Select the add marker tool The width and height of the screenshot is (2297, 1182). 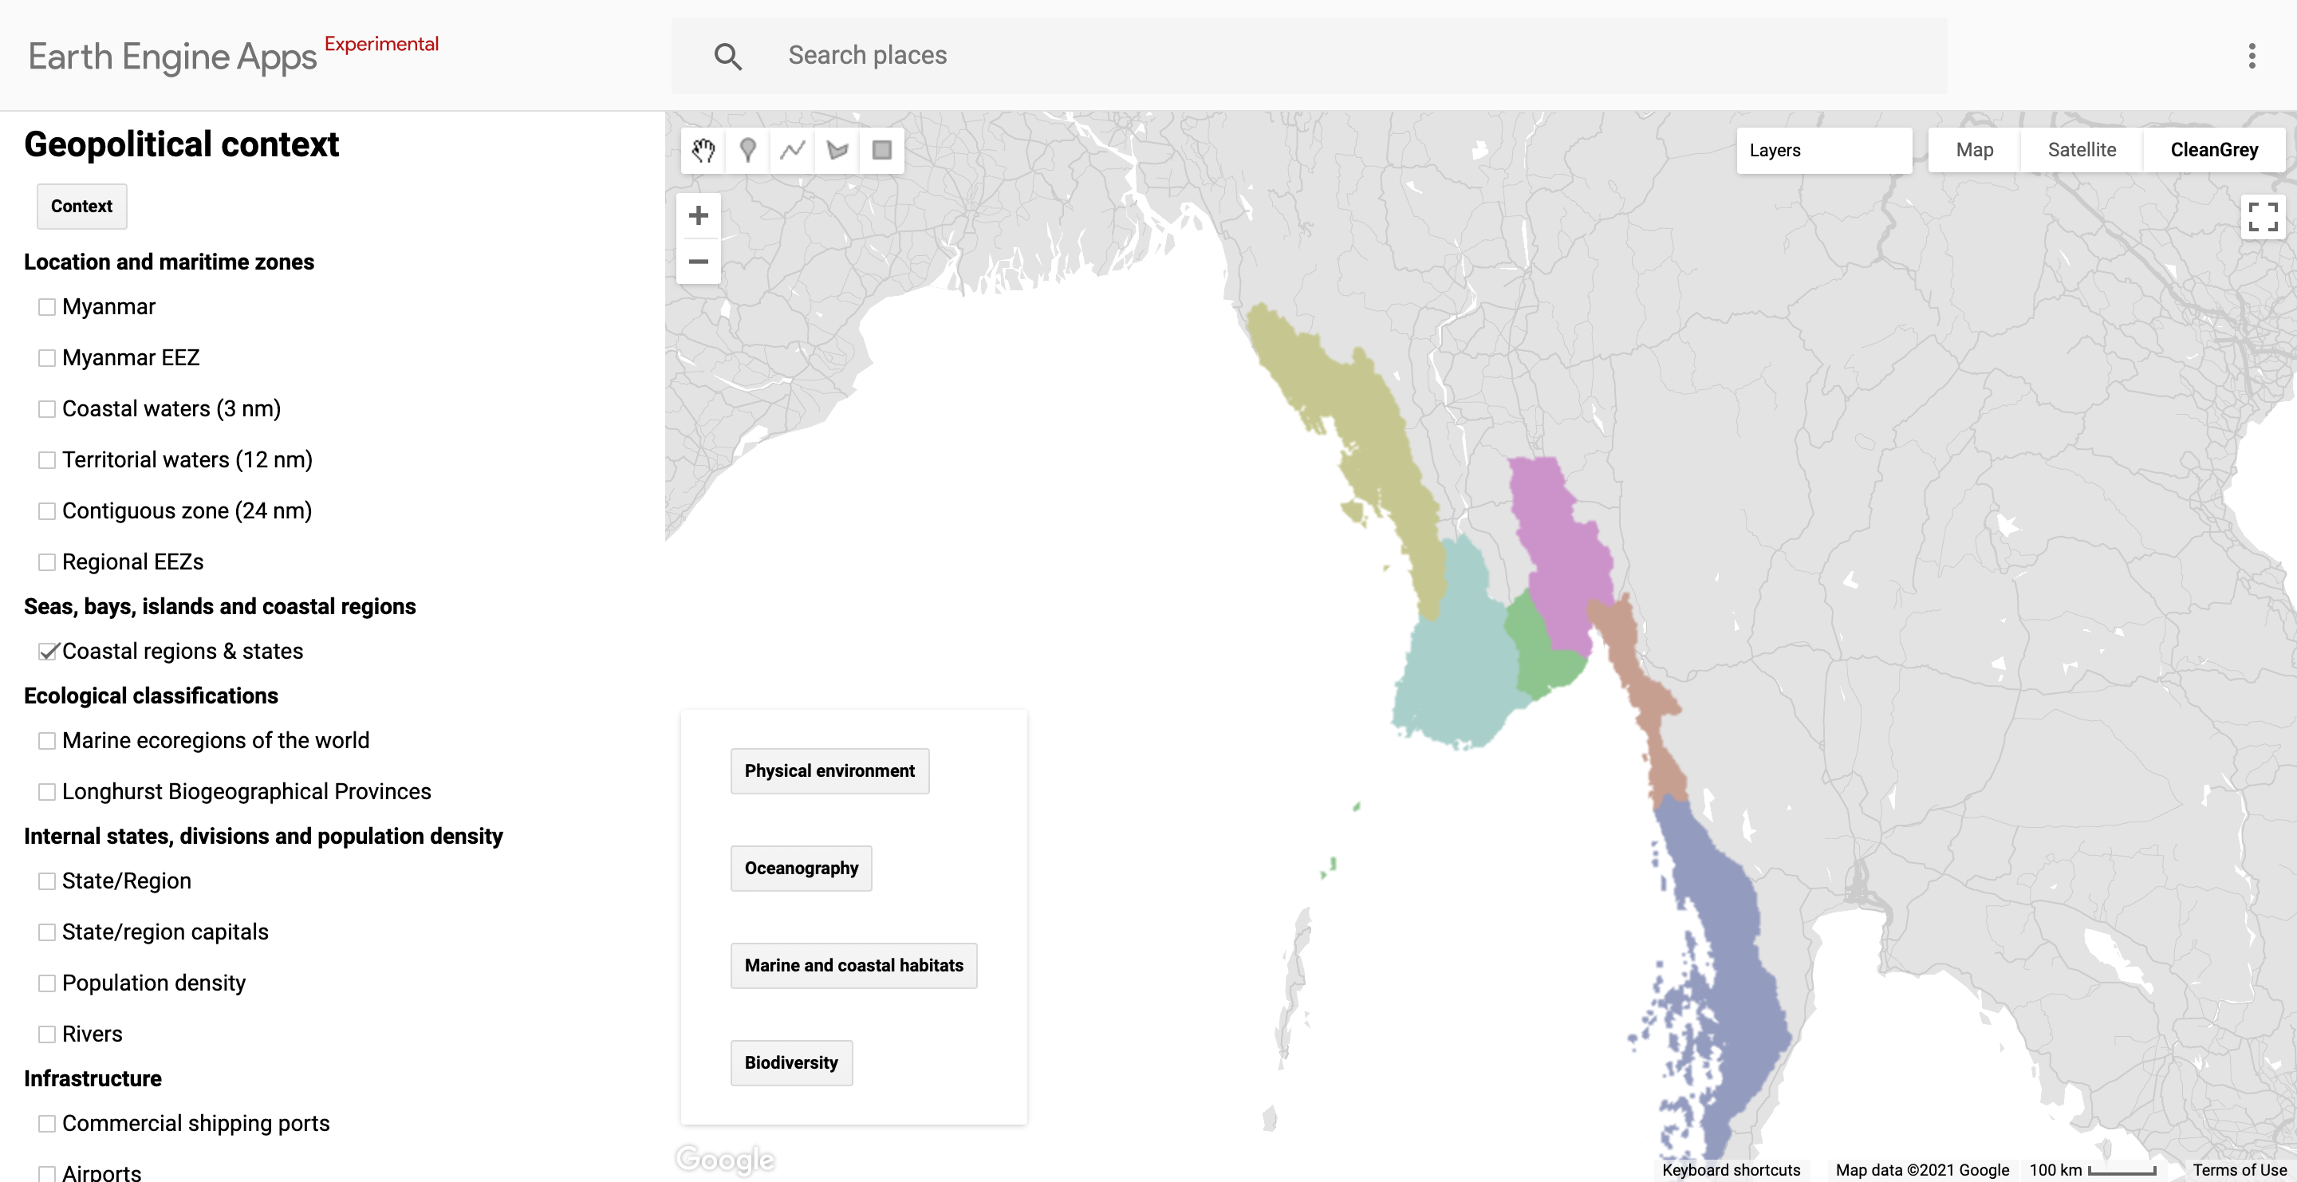748,150
